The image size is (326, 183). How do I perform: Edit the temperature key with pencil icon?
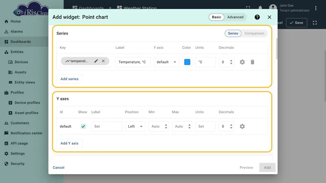[x=96, y=61]
